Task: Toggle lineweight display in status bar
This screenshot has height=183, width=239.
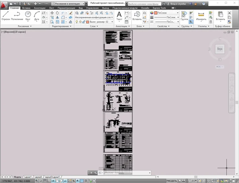Action: [78, 181]
